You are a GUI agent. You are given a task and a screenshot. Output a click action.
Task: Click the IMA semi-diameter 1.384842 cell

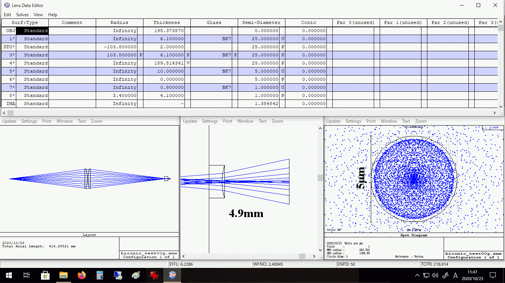[x=259, y=104]
